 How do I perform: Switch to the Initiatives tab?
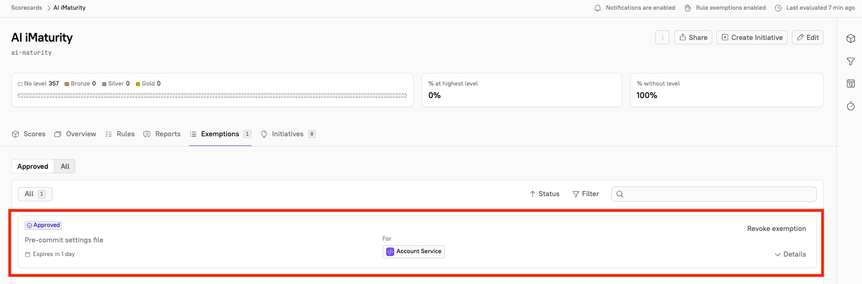click(x=288, y=134)
